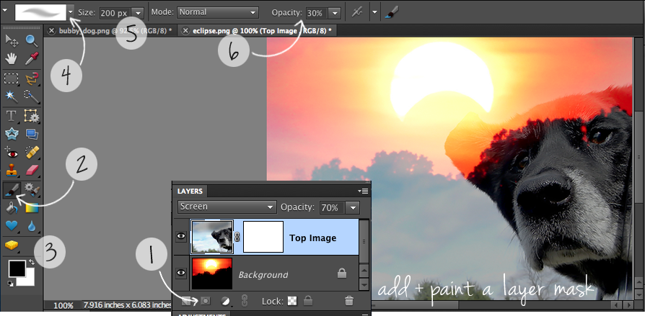
Task: Close the eclipse.png tab
Action: click(x=185, y=30)
